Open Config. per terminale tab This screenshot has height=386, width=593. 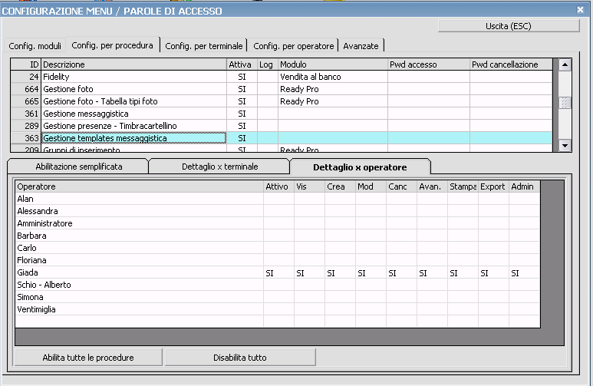pyautogui.click(x=204, y=46)
